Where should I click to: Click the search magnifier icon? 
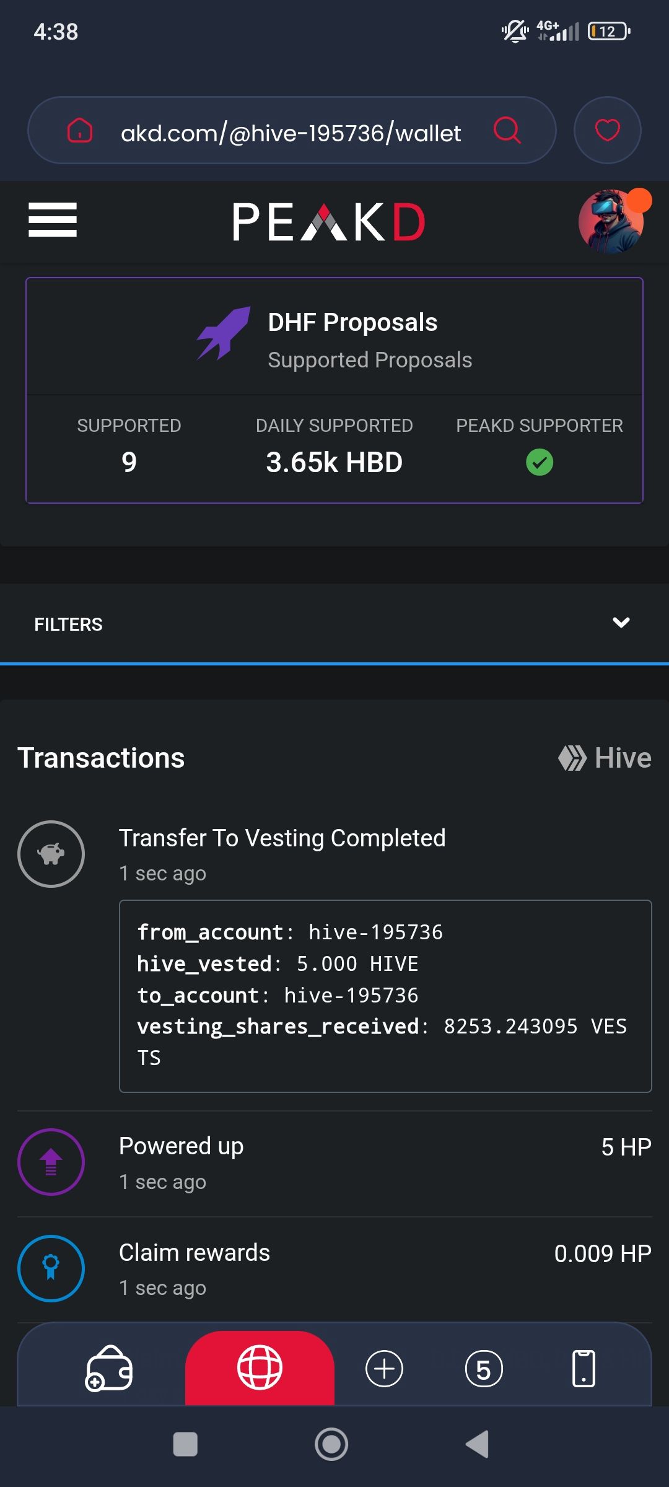point(507,130)
